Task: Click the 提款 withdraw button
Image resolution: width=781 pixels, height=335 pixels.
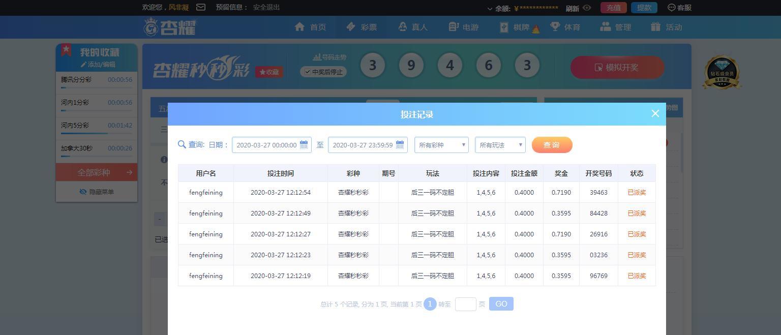Action: [x=644, y=8]
